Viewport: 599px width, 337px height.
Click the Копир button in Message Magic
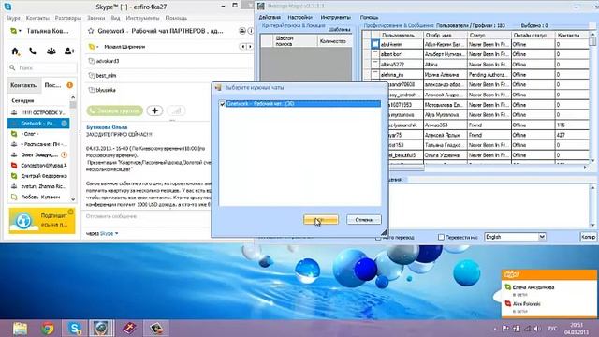(x=589, y=237)
